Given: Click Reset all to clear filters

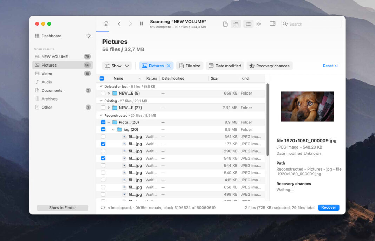Looking at the screenshot, I should coord(330,66).
